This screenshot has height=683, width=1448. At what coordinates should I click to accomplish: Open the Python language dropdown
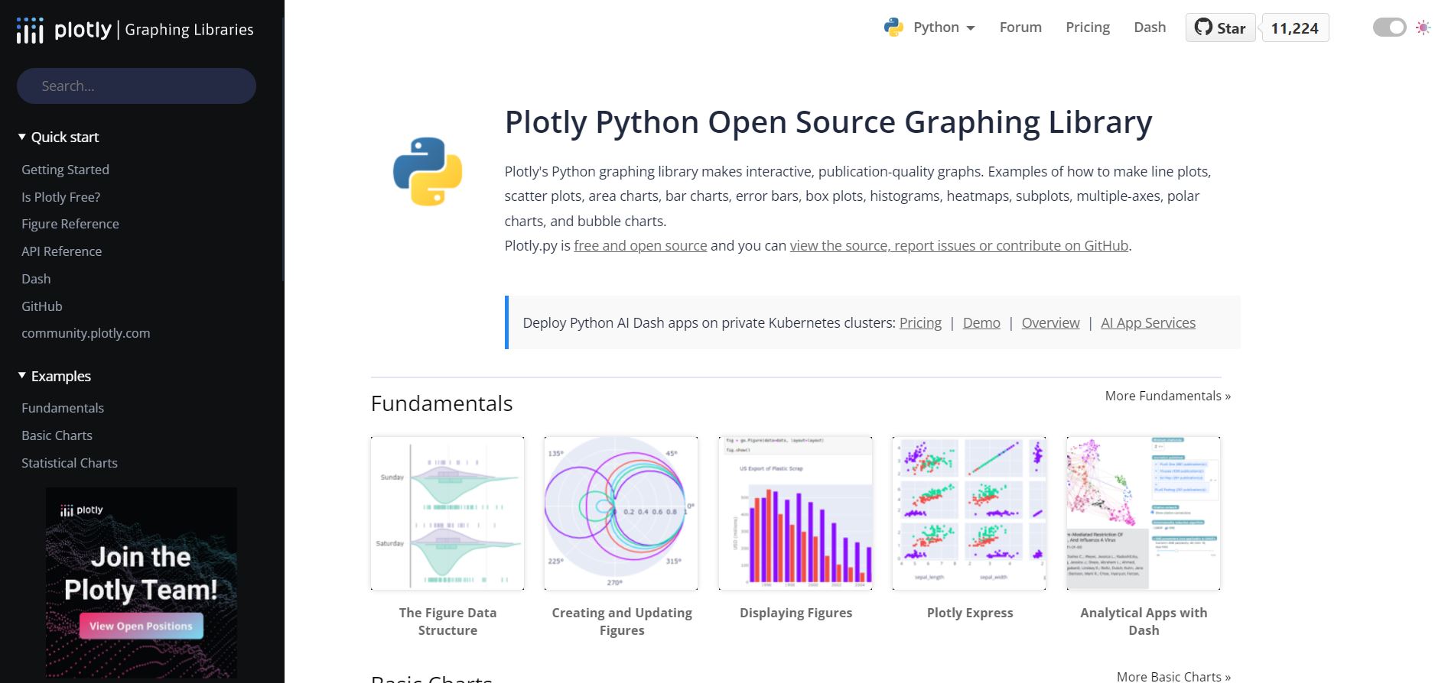point(944,28)
